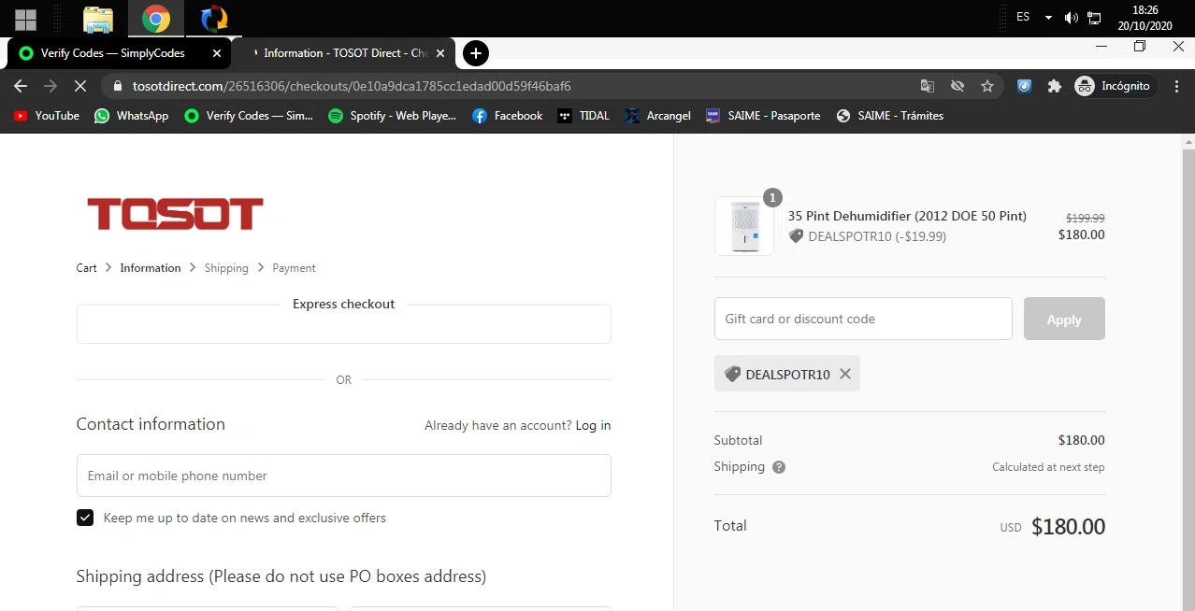Open the Spotify Web Player bookmark
This screenshot has width=1195, height=611.
click(393, 116)
